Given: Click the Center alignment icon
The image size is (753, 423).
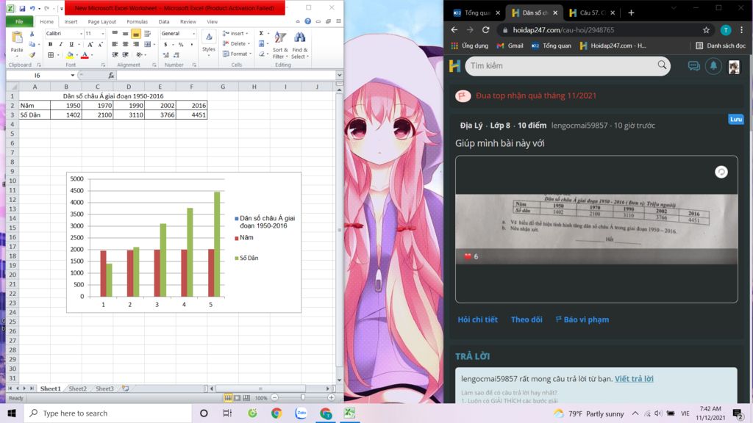Looking at the screenshot, I should pos(125,44).
